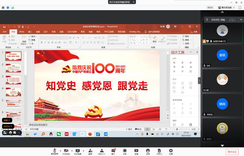Expand the video options arrow

point(72,151)
